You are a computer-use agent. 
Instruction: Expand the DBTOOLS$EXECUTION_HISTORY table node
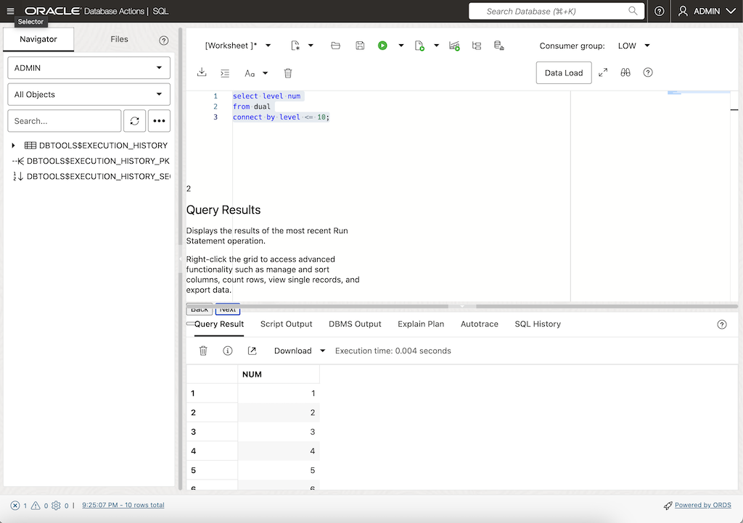pos(13,145)
